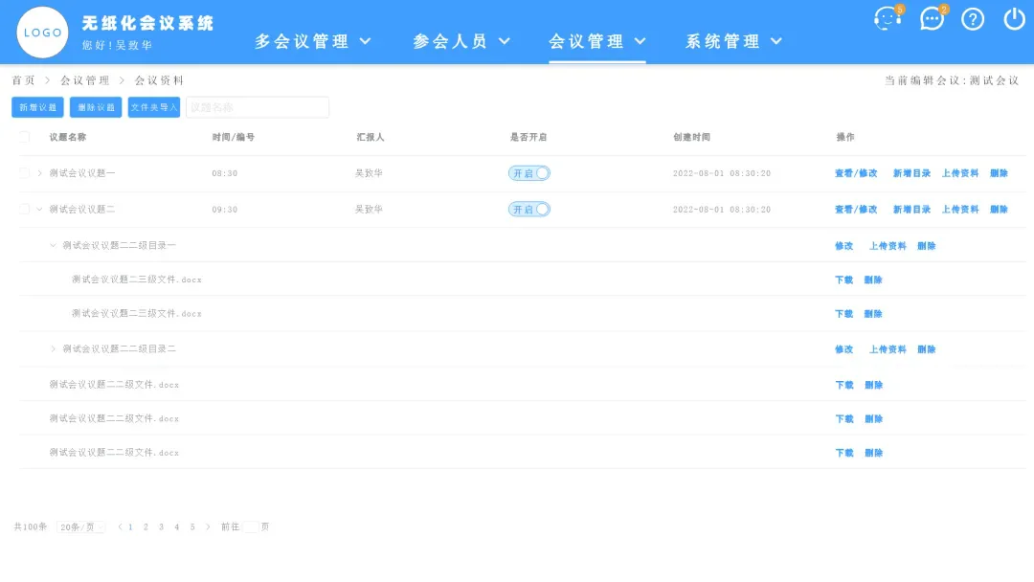This screenshot has height=582, width=1034.
Task: Click 文件夹导入 to import folder
Action: point(153,107)
